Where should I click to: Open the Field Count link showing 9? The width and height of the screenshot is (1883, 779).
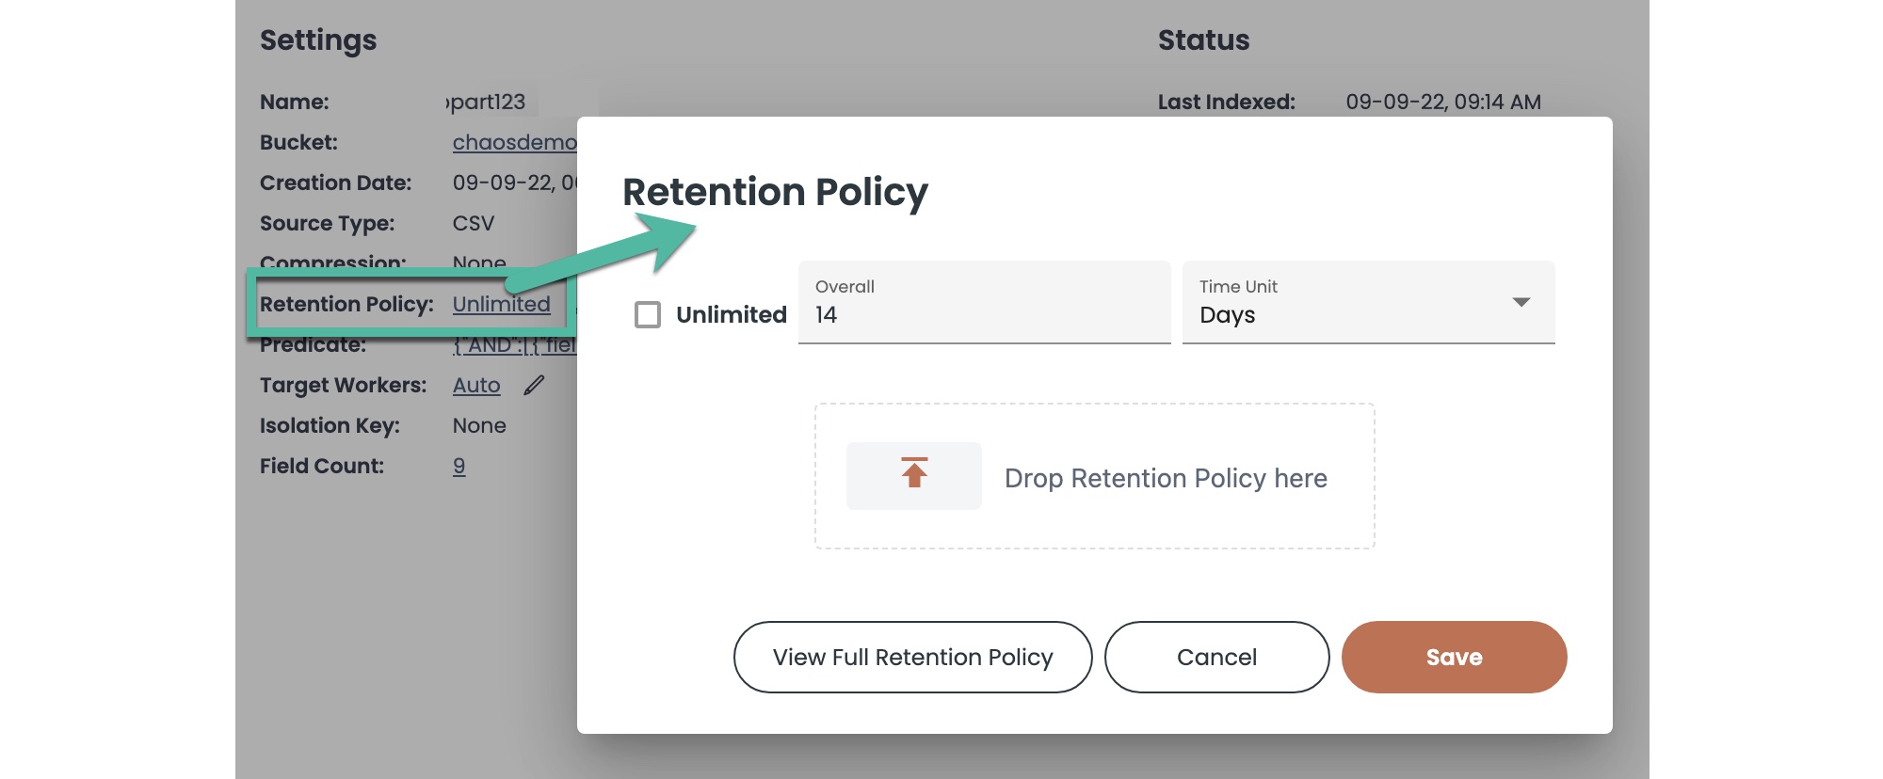tap(459, 466)
